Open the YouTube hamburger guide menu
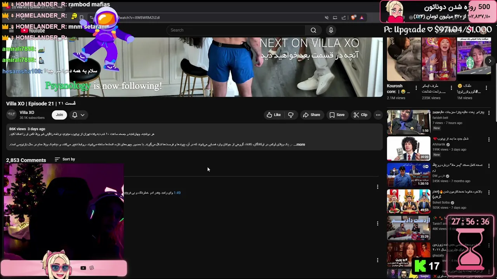This screenshot has height=279, width=497. click(11, 30)
